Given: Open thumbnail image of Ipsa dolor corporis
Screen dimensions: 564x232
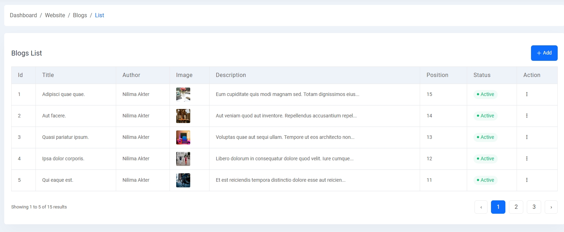Looking at the screenshot, I should (183, 159).
